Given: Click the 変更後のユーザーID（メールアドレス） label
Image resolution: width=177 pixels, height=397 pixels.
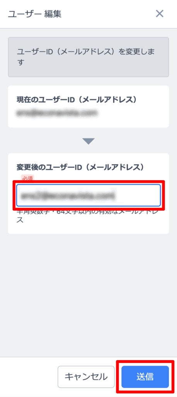Looking at the screenshot, I should pyautogui.click(x=80, y=167).
